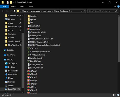120x97 pixels.
Task: Click the steam_appid.txt file icon
Action: coord(29,68)
